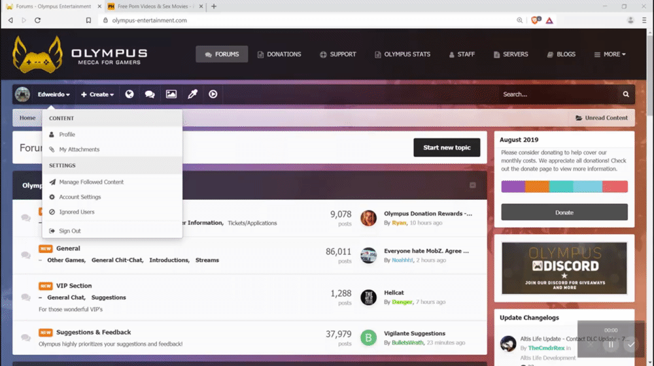Open TheCmdrRex's profile link
Image resolution: width=654 pixels, height=366 pixels.
coord(546,348)
